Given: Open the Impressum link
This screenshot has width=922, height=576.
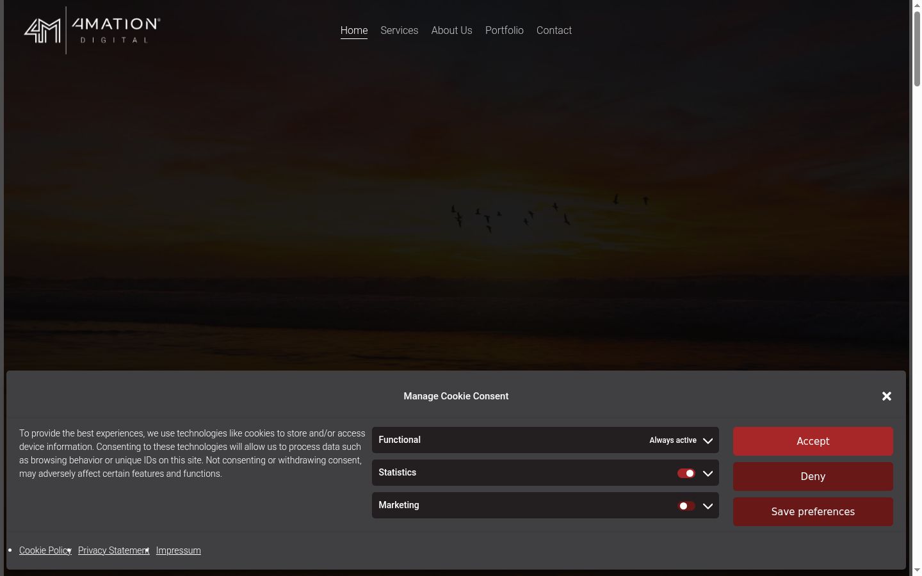Looking at the screenshot, I should tap(179, 550).
